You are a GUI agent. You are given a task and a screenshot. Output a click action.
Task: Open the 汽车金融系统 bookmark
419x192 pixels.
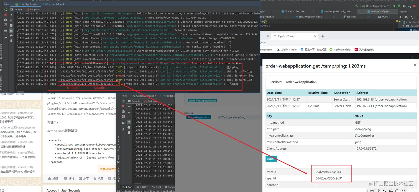tap(364, 50)
